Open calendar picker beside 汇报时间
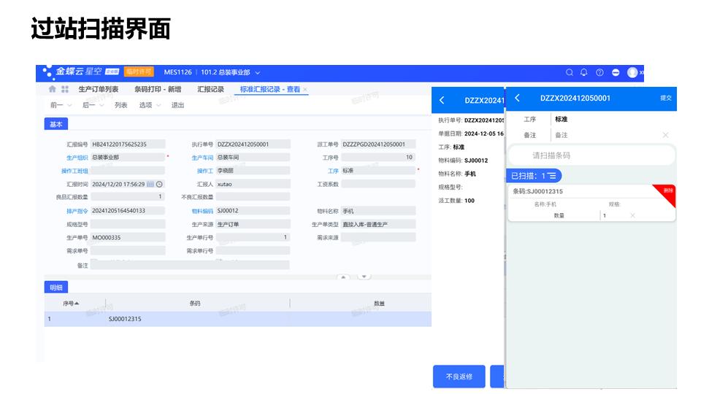The height and width of the screenshot is (394, 701). 150,184
